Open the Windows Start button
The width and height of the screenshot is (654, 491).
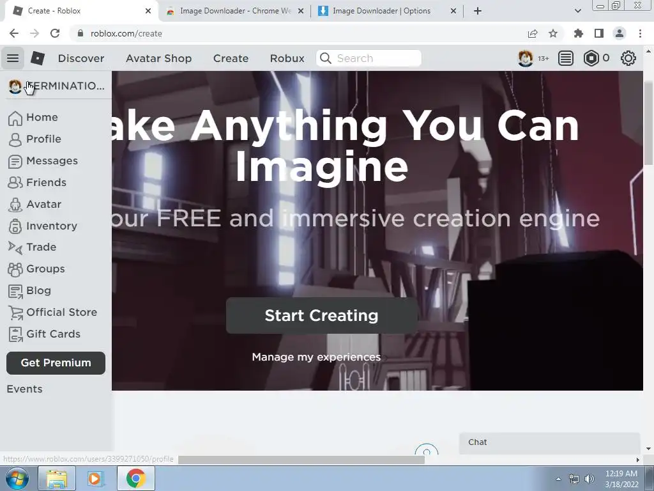(x=17, y=479)
